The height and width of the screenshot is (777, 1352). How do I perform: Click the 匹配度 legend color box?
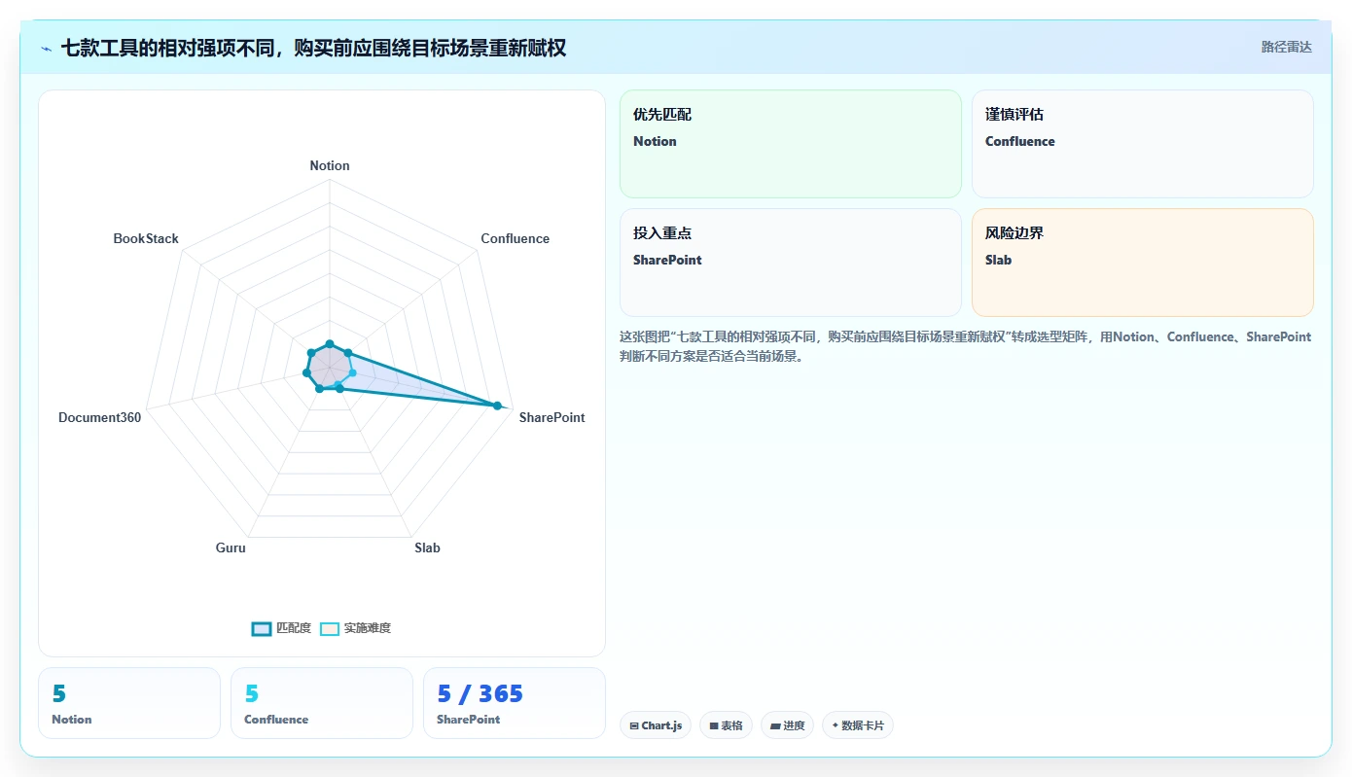pyautogui.click(x=261, y=628)
